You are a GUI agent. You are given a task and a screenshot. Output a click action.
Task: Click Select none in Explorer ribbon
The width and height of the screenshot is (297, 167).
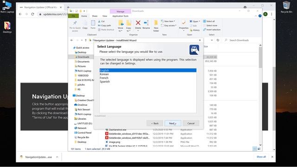tap(210, 26)
